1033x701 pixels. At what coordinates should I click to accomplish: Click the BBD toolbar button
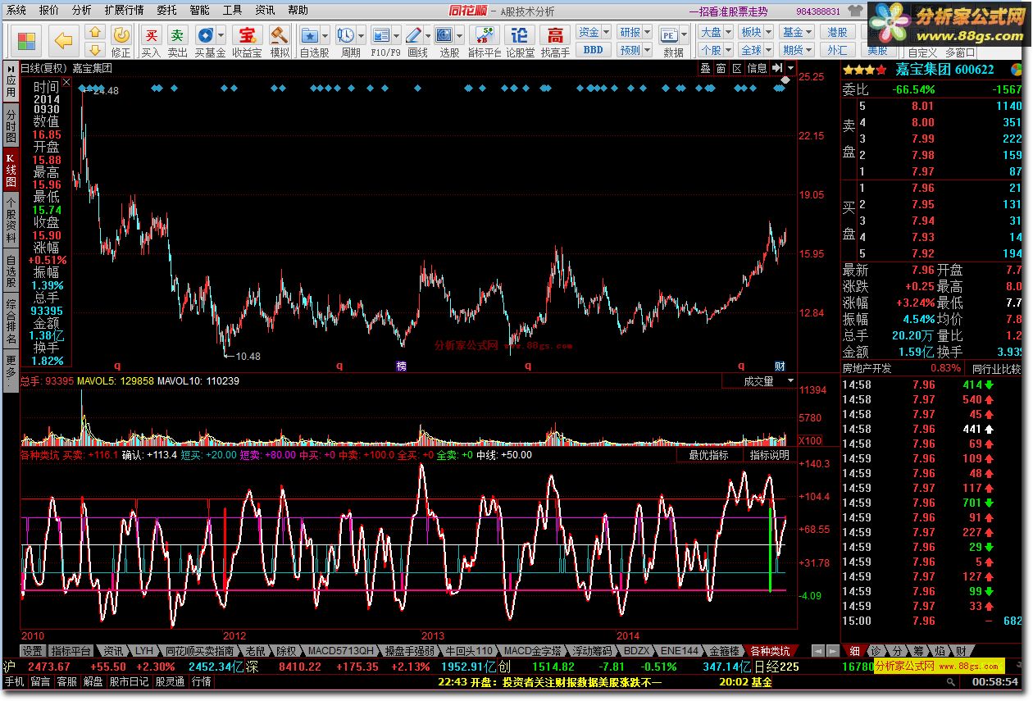(593, 50)
